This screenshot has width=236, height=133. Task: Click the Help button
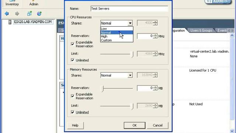(x=75, y=125)
